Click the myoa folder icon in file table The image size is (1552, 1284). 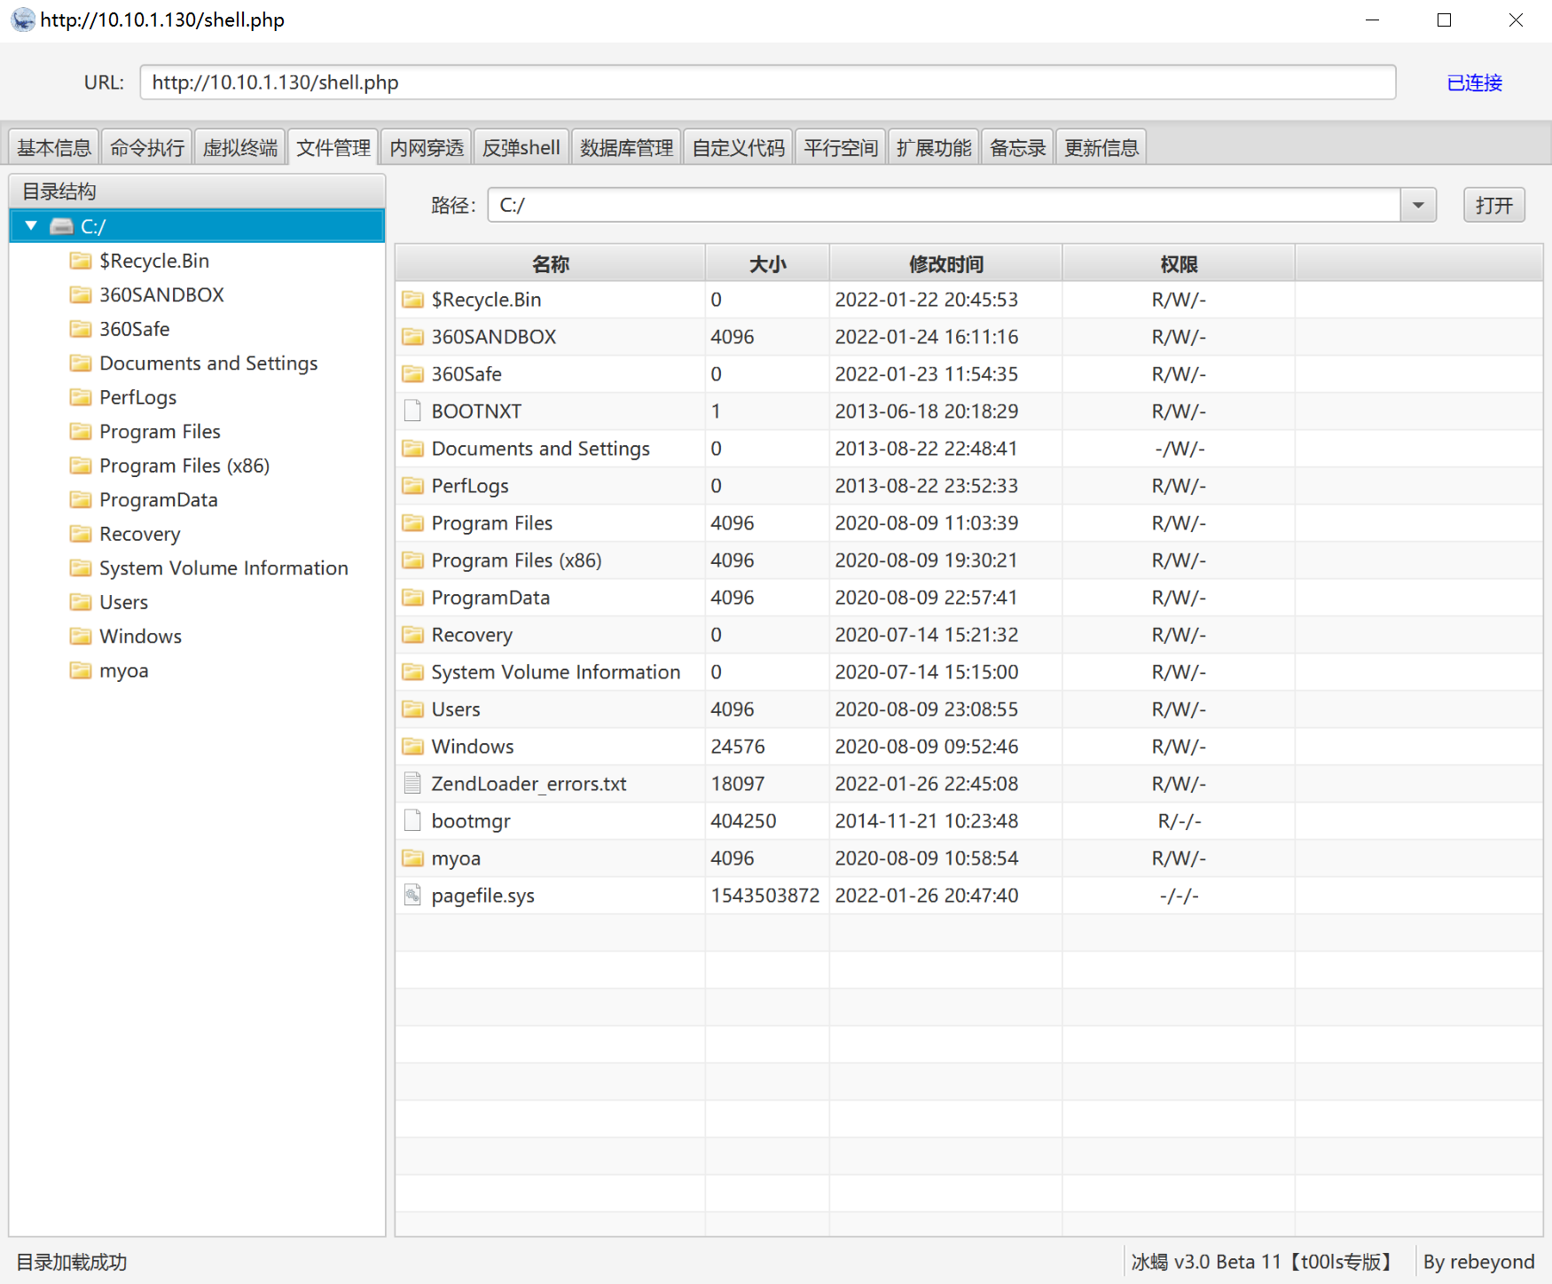(412, 857)
